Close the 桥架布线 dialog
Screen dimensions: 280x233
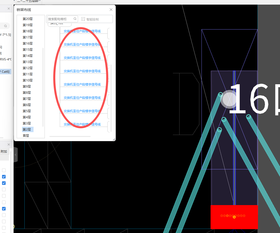tap(111, 10)
